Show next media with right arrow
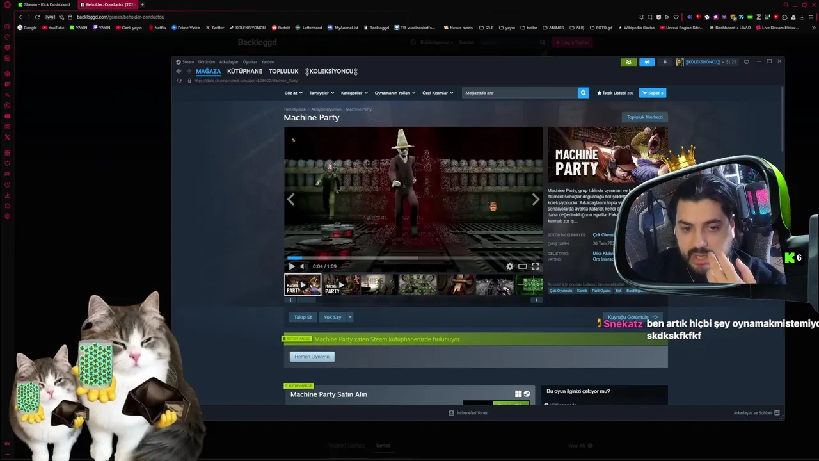 coord(536,200)
